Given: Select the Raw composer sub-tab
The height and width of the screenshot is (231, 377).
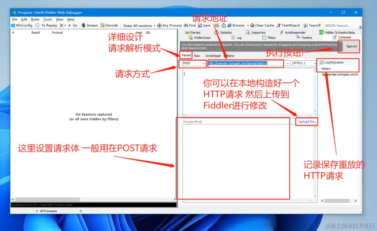Looking at the screenshot, I should pyautogui.click(x=197, y=56).
